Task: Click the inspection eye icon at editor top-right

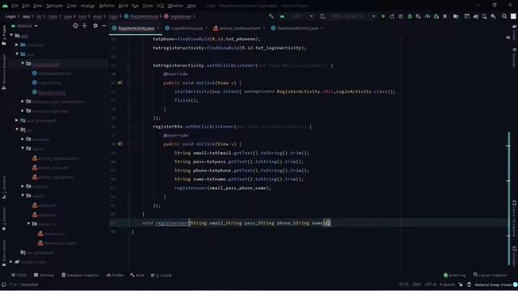Action: pyautogui.click(x=508, y=37)
